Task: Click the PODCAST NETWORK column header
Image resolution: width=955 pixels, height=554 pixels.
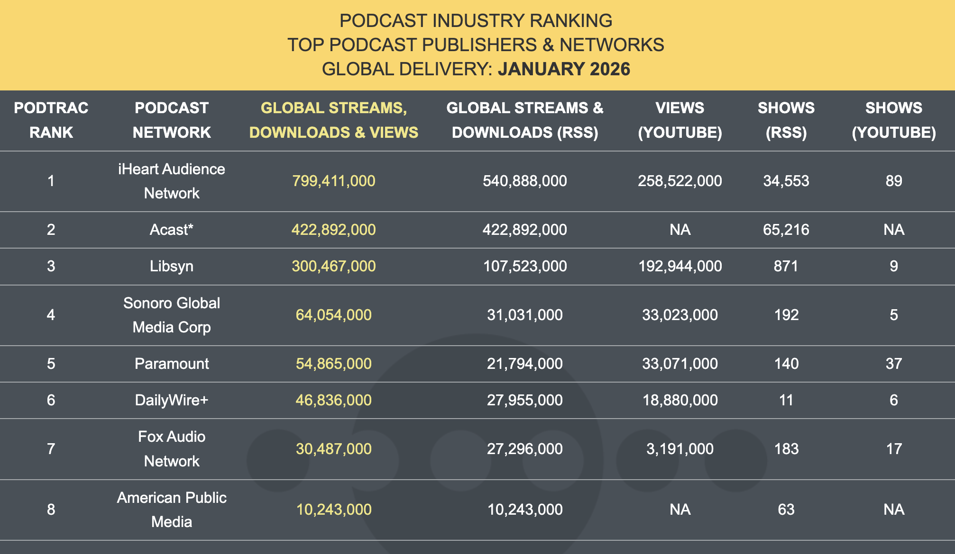Action: (172, 120)
